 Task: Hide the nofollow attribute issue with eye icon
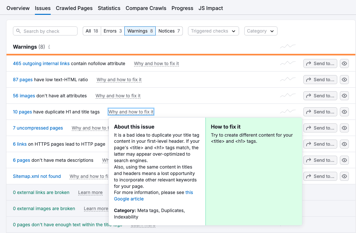pyautogui.click(x=344, y=63)
